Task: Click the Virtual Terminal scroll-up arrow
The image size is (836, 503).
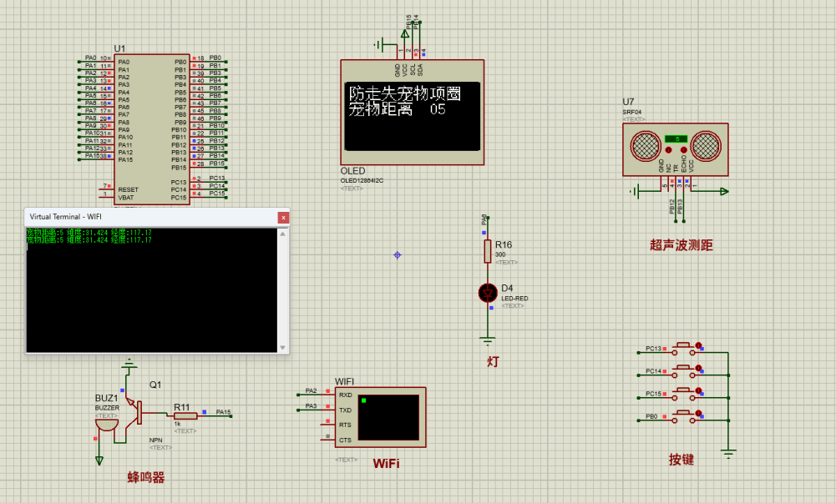Action: tap(283, 233)
